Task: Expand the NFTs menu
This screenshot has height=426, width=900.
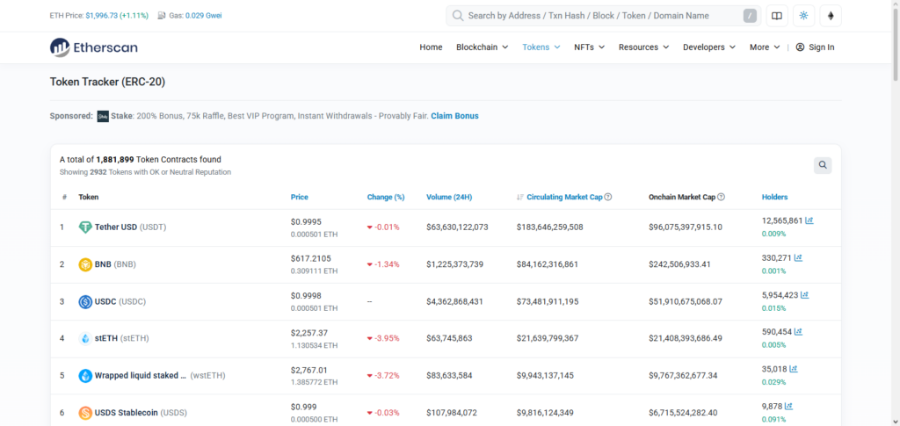Action: [x=590, y=47]
